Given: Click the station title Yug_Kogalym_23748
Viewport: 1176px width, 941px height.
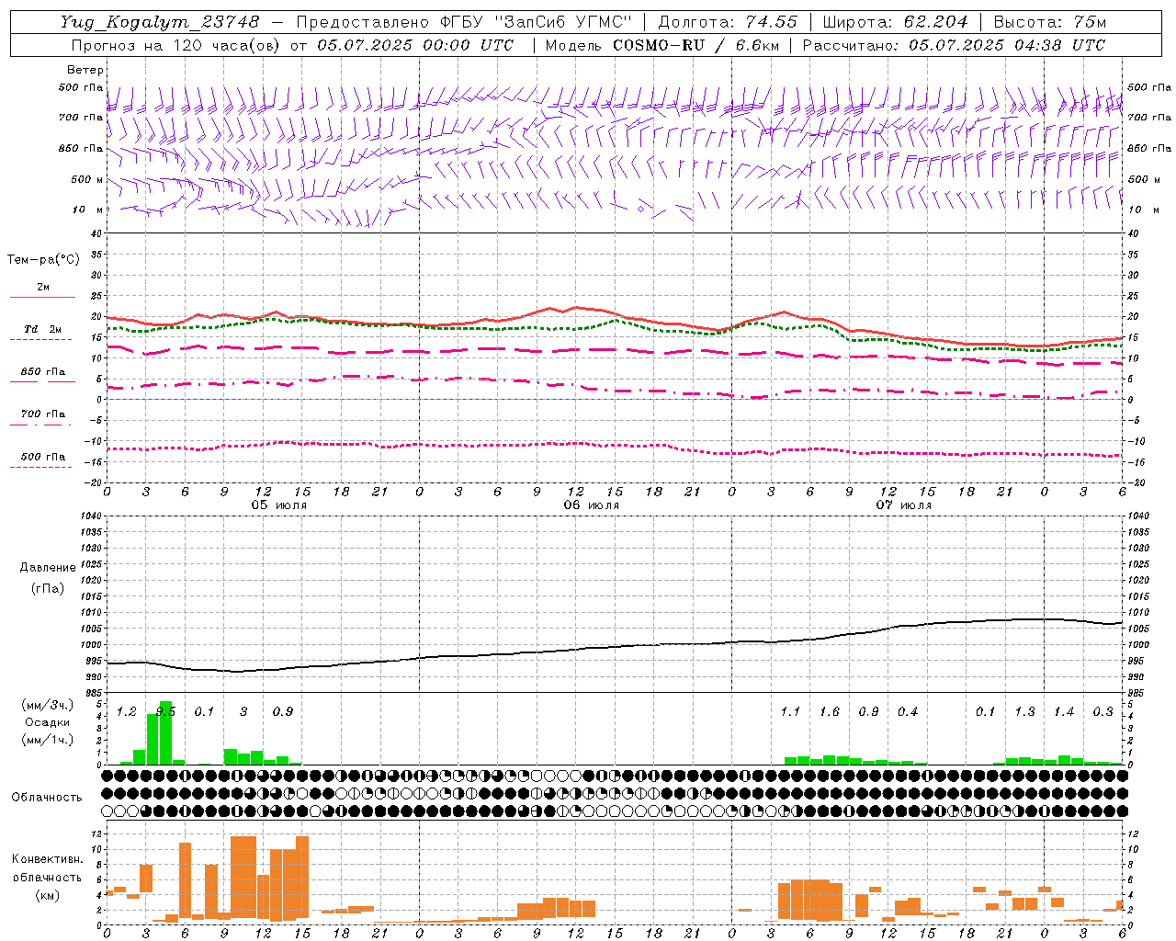Looking at the screenshot, I should [x=159, y=22].
